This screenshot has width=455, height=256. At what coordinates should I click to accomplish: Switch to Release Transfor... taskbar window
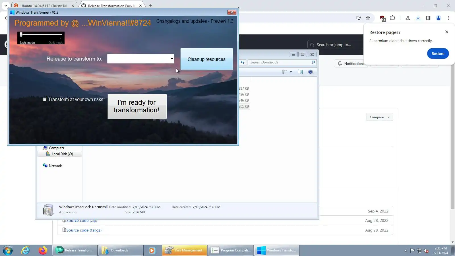75,250
